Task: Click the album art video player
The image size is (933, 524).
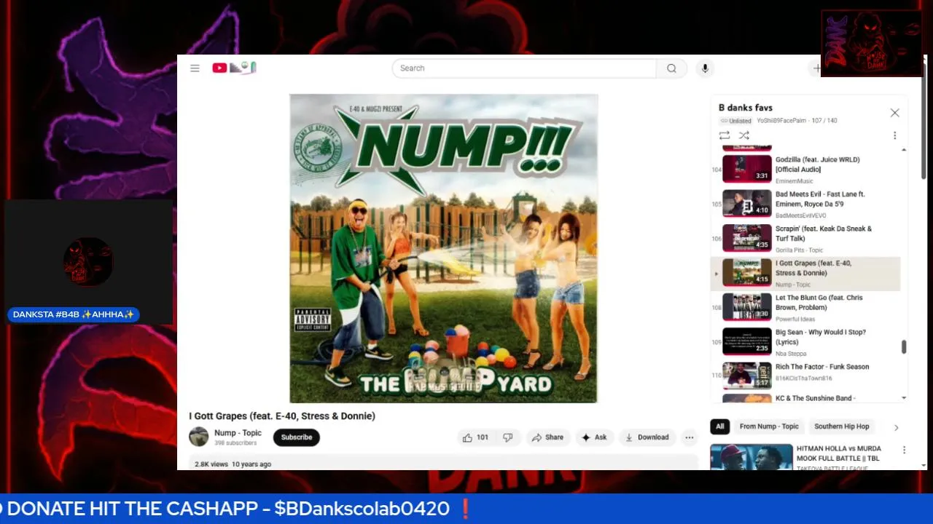Action: 444,248
